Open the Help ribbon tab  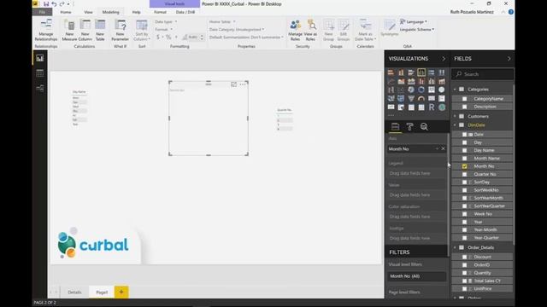pyautogui.click(x=137, y=12)
